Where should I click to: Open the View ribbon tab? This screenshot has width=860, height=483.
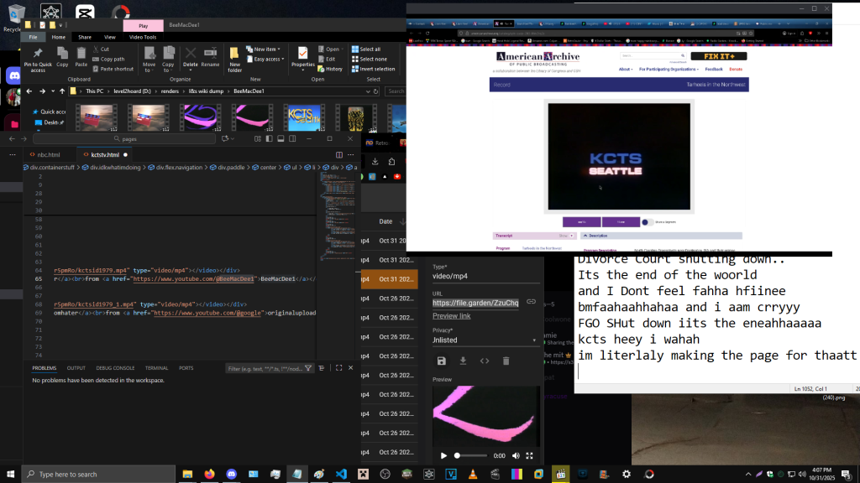coord(110,37)
